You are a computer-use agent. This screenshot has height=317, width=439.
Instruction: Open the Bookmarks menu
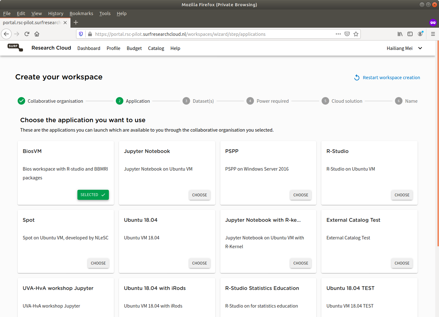coord(81,14)
